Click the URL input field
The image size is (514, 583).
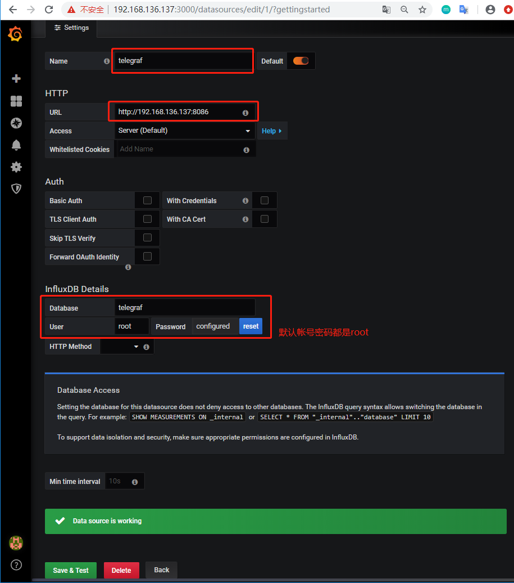coord(184,112)
